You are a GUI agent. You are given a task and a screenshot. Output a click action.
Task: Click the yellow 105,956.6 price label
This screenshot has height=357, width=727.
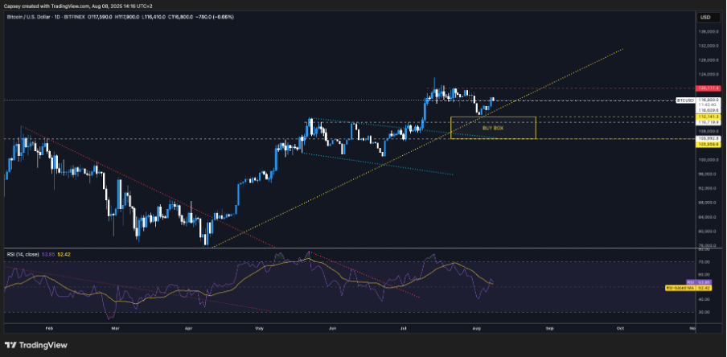tap(708, 142)
